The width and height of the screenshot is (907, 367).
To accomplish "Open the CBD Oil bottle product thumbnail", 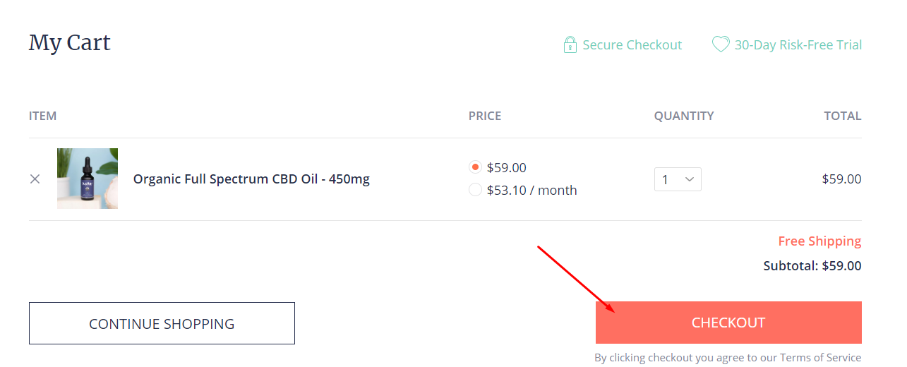I will pyautogui.click(x=88, y=179).
